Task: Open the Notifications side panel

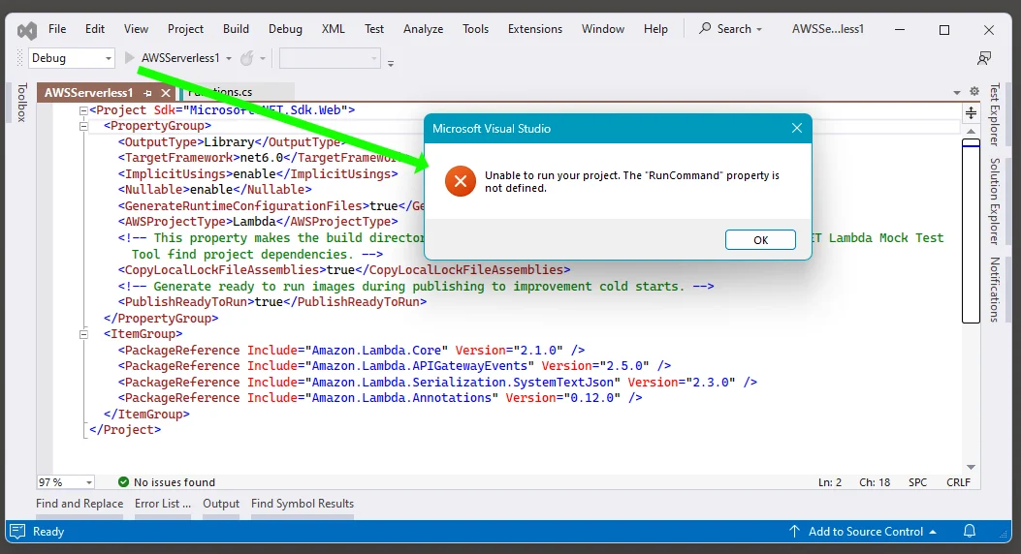Action: point(994,290)
